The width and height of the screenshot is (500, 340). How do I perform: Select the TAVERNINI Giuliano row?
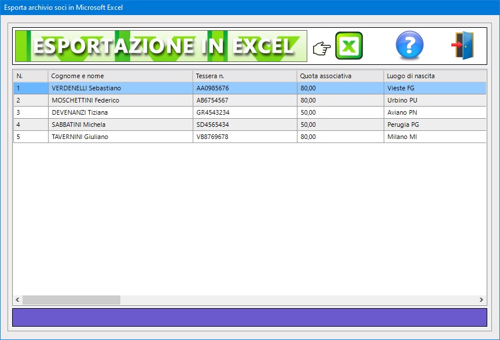click(250, 137)
